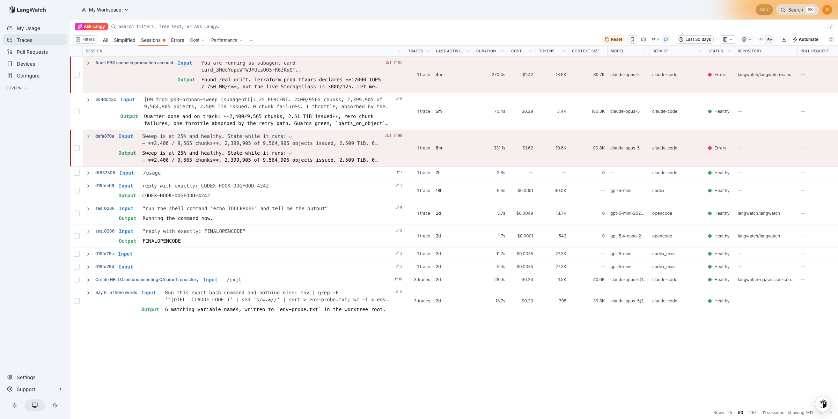Click the refresh icon in toolbar
The height and width of the screenshot is (419, 838).
[x=666, y=39]
